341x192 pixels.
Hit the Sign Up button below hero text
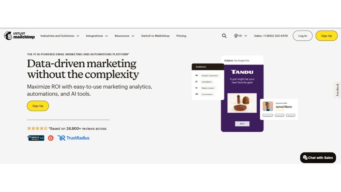pyautogui.click(x=38, y=106)
